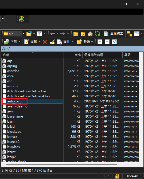144x179 pixels.
Task: Go to root directory folder icon
Action: [83, 34]
